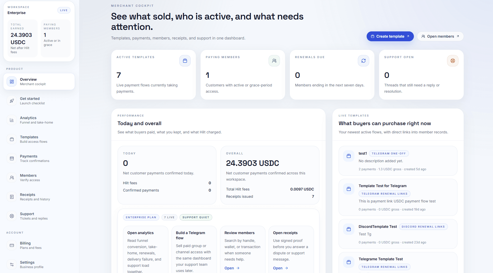493x273 pixels.
Task: Click the Confirmed payments row under Today
Action: pyautogui.click(x=167, y=190)
